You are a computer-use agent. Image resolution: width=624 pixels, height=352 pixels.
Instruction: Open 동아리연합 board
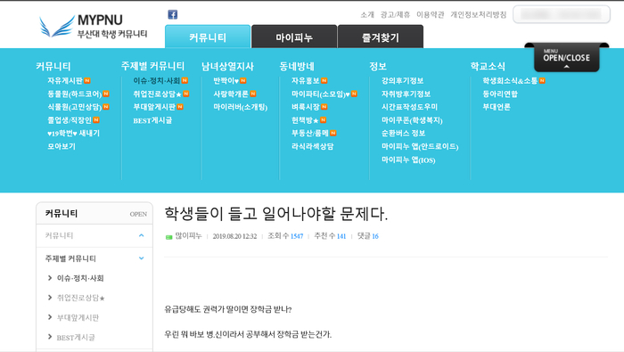500,94
